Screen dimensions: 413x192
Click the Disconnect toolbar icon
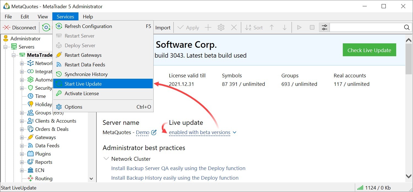(x=7, y=27)
